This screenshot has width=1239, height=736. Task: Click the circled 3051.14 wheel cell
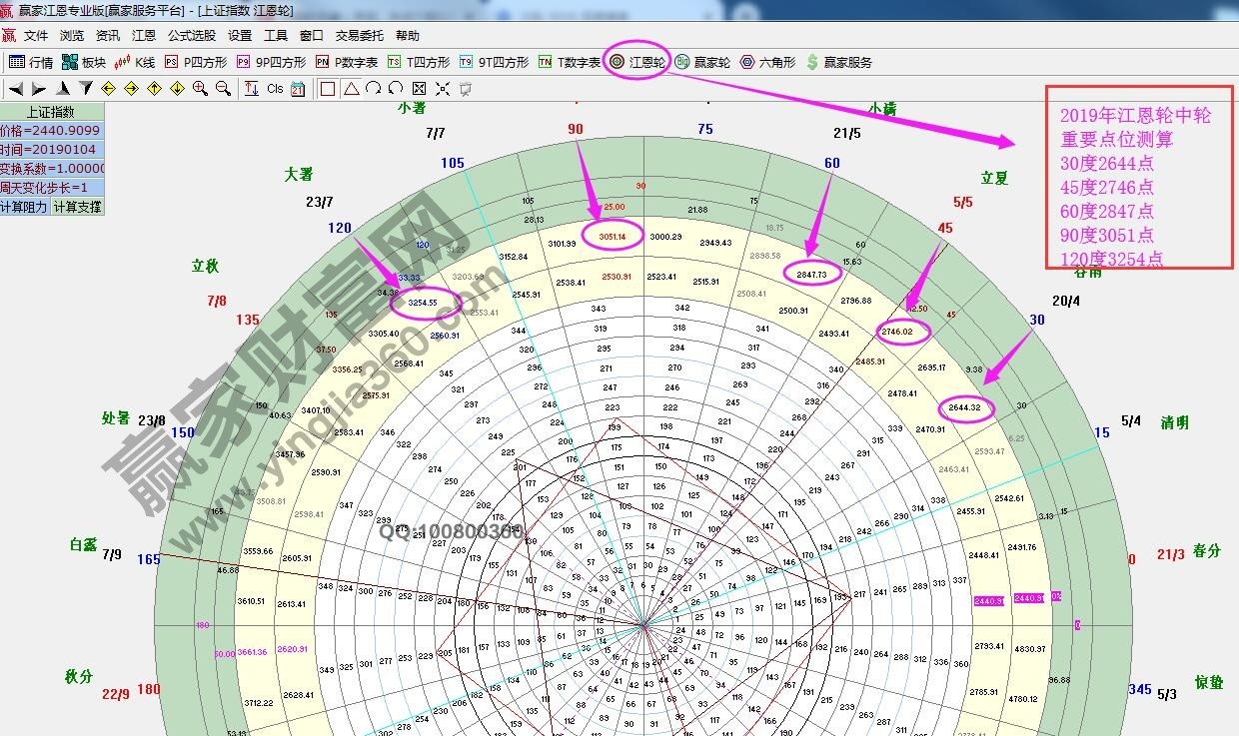click(619, 237)
